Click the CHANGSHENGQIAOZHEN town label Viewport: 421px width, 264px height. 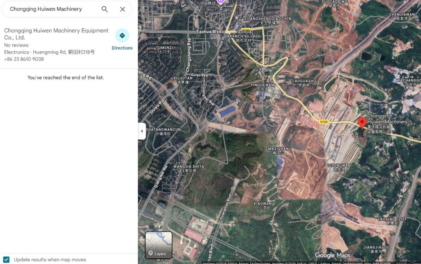click(x=268, y=21)
